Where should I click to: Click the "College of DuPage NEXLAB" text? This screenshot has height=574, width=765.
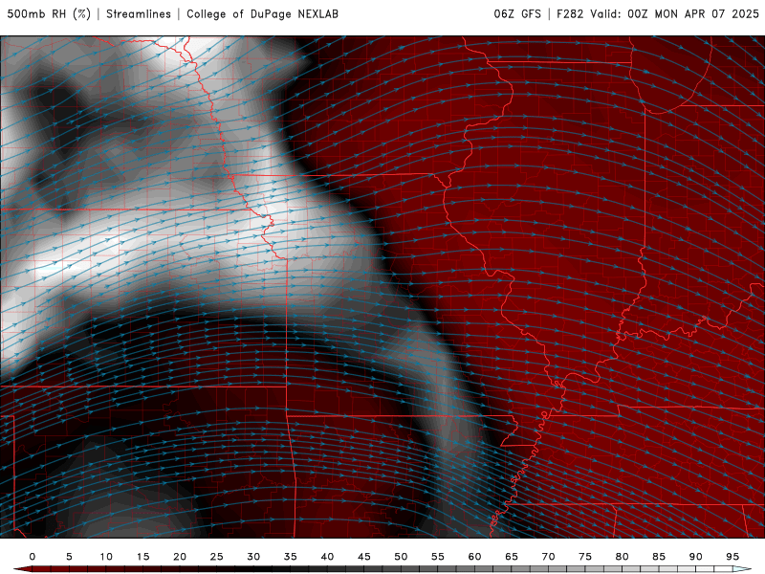pos(262,14)
